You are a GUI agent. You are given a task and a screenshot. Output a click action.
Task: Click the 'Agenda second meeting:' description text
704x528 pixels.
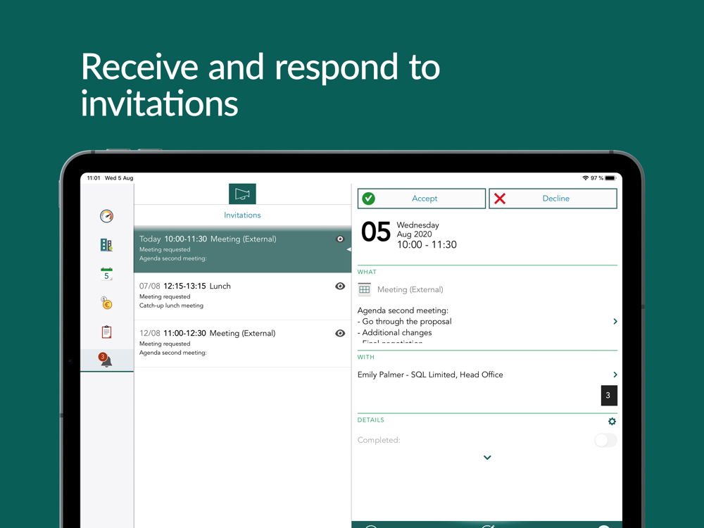(x=403, y=310)
